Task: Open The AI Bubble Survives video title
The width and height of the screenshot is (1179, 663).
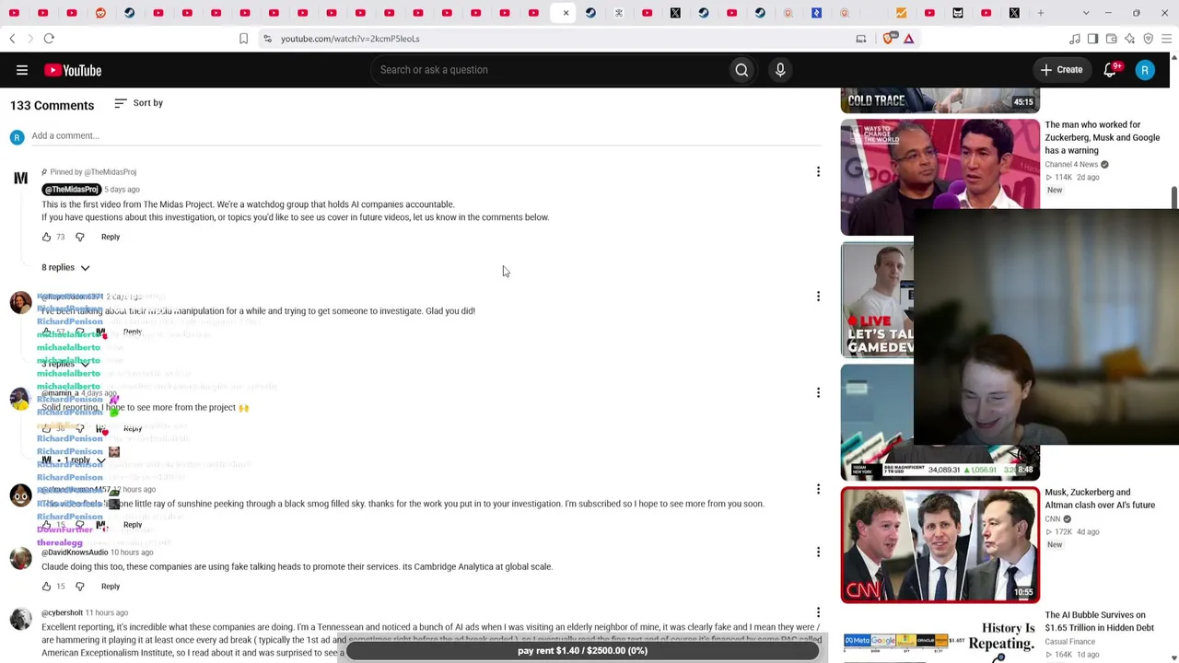Action: (x=1099, y=622)
